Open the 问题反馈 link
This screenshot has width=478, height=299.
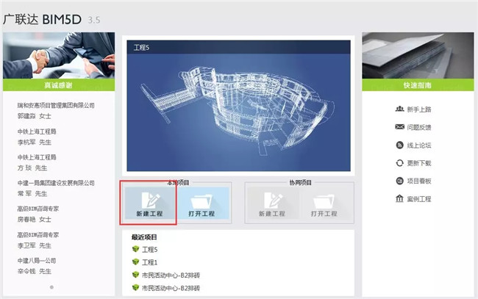click(x=419, y=127)
